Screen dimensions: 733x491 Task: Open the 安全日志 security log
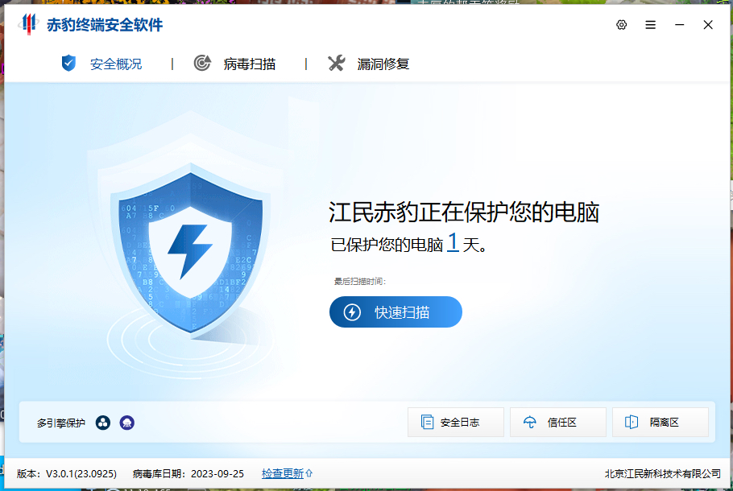coord(456,423)
